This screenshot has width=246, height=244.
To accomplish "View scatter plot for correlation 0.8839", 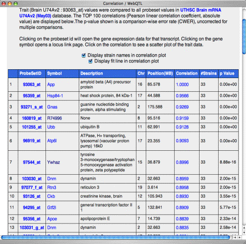I will pos(182,219).
